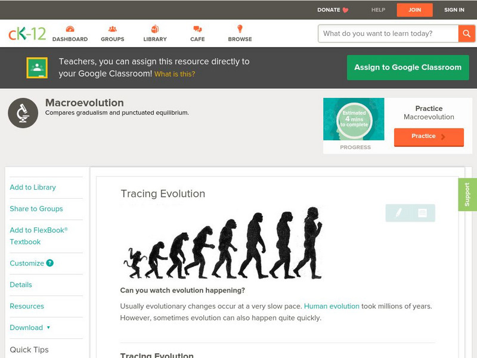Open the Dashboard via its gauge icon
The image size is (477, 358).
point(71,28)
